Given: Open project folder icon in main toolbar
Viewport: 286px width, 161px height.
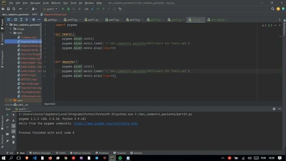Looking at the screenshot, I should (x=3, y=9).
